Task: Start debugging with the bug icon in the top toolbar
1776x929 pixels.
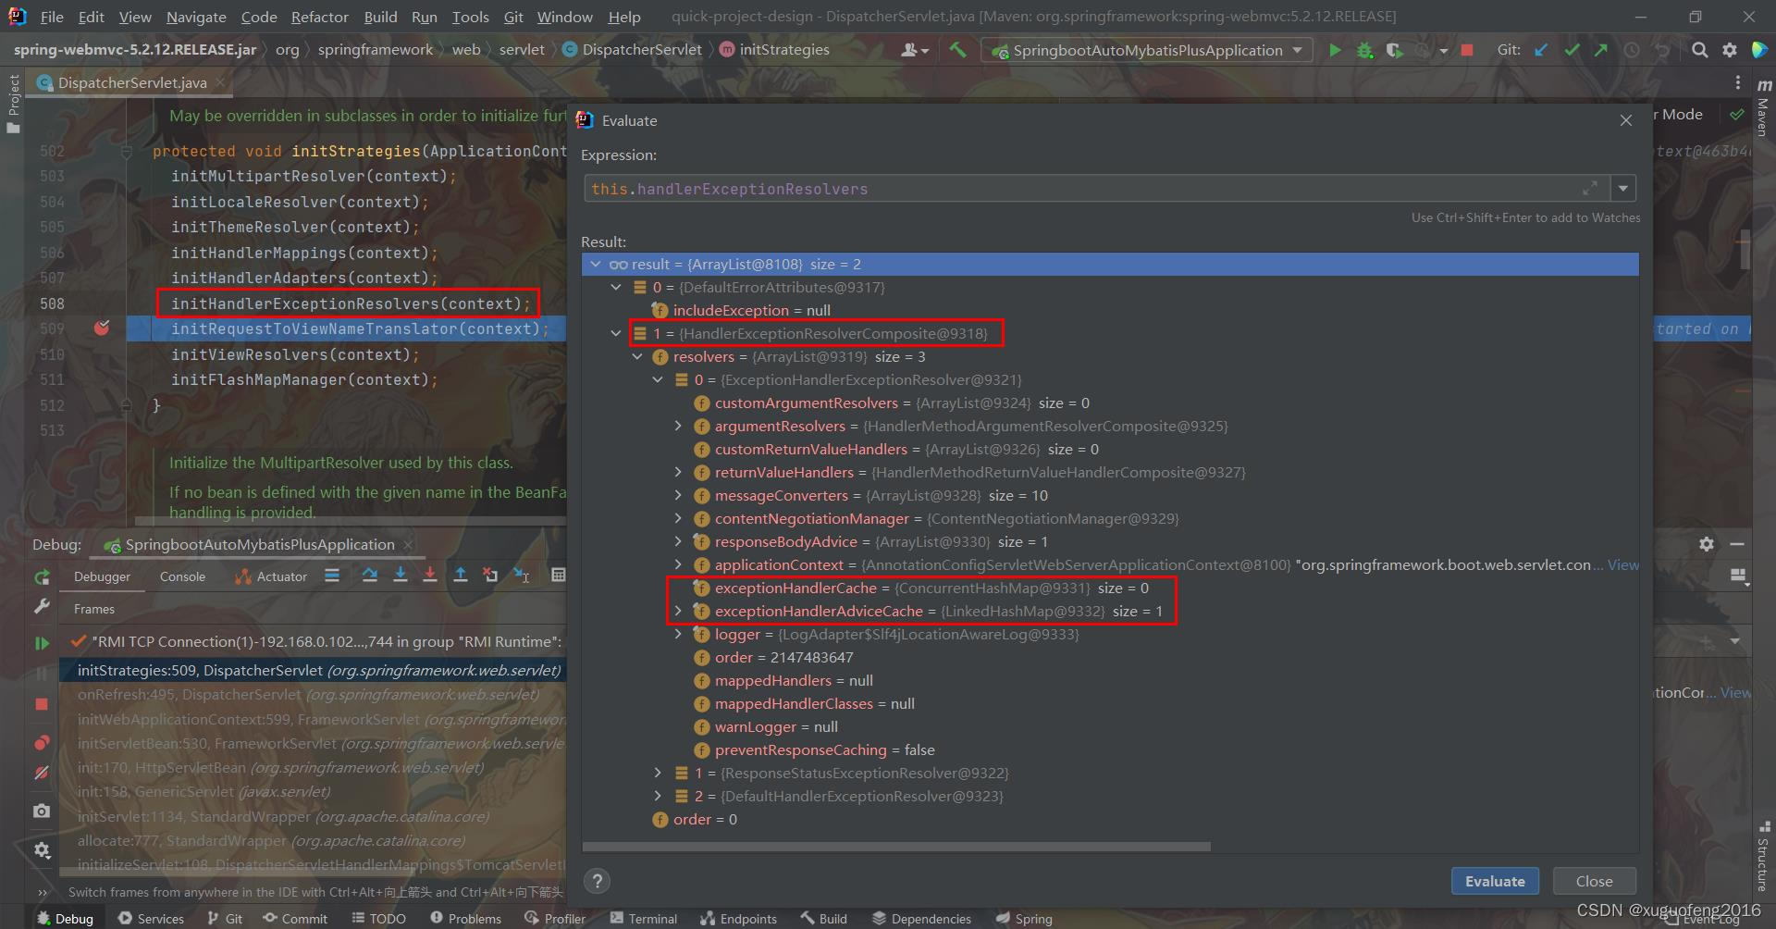Action: (1364, 50)
